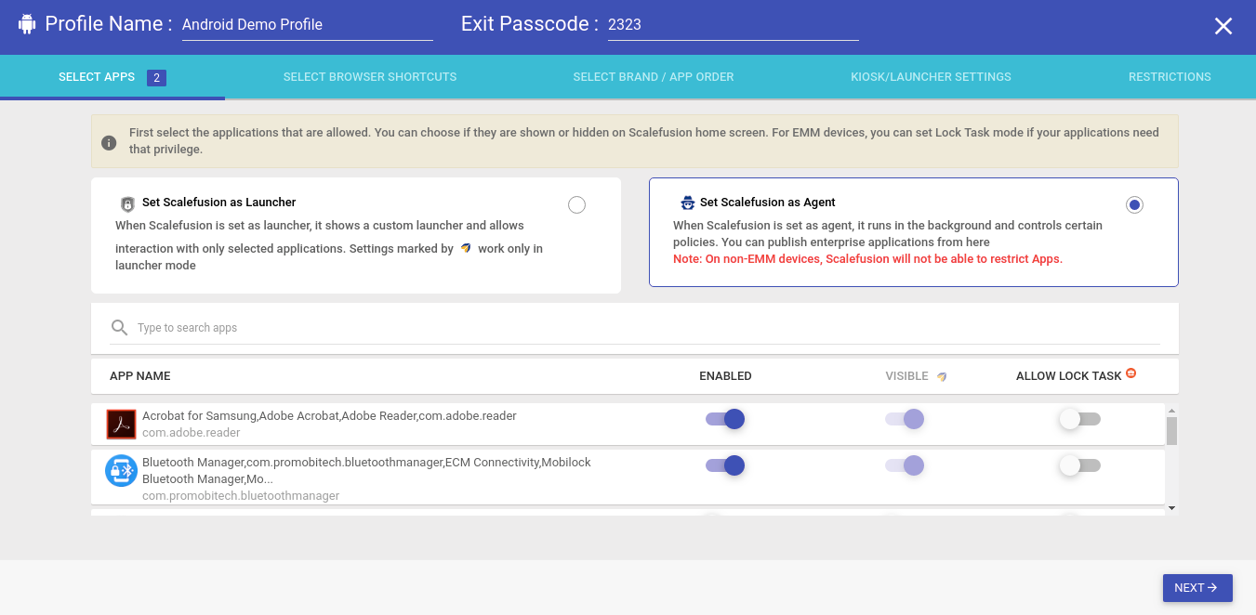Click the shield icon in the launcher description
The image size is (1256, 615).
466,249
